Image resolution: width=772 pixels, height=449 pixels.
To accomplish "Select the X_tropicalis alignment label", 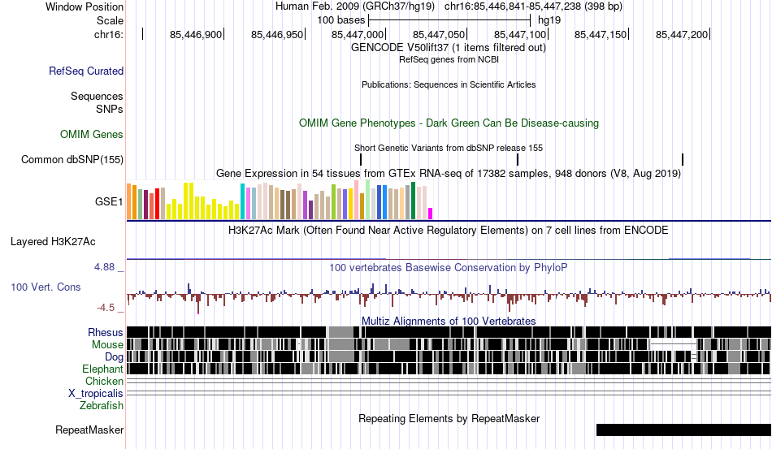I will (x=96, y=394).
